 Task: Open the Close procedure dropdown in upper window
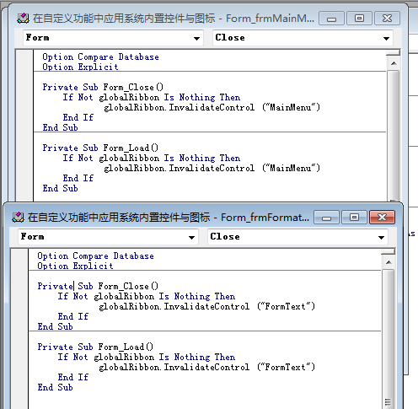[386, 38]
